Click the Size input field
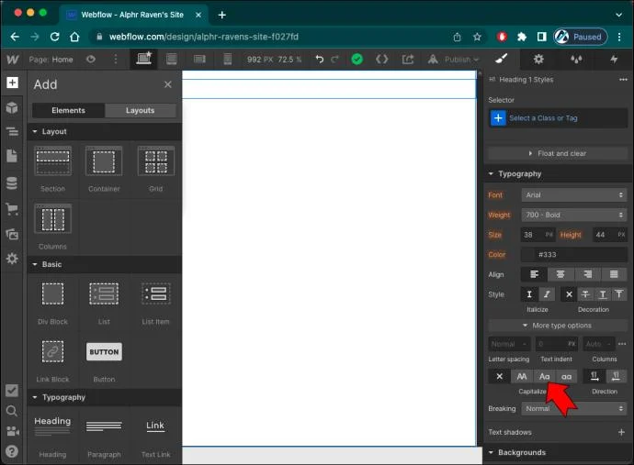This screenshot has height=465, width=634. click(x=538, y=235)
